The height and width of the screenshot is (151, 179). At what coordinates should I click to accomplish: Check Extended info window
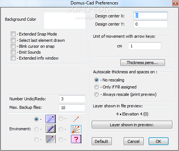pos(13,58)
